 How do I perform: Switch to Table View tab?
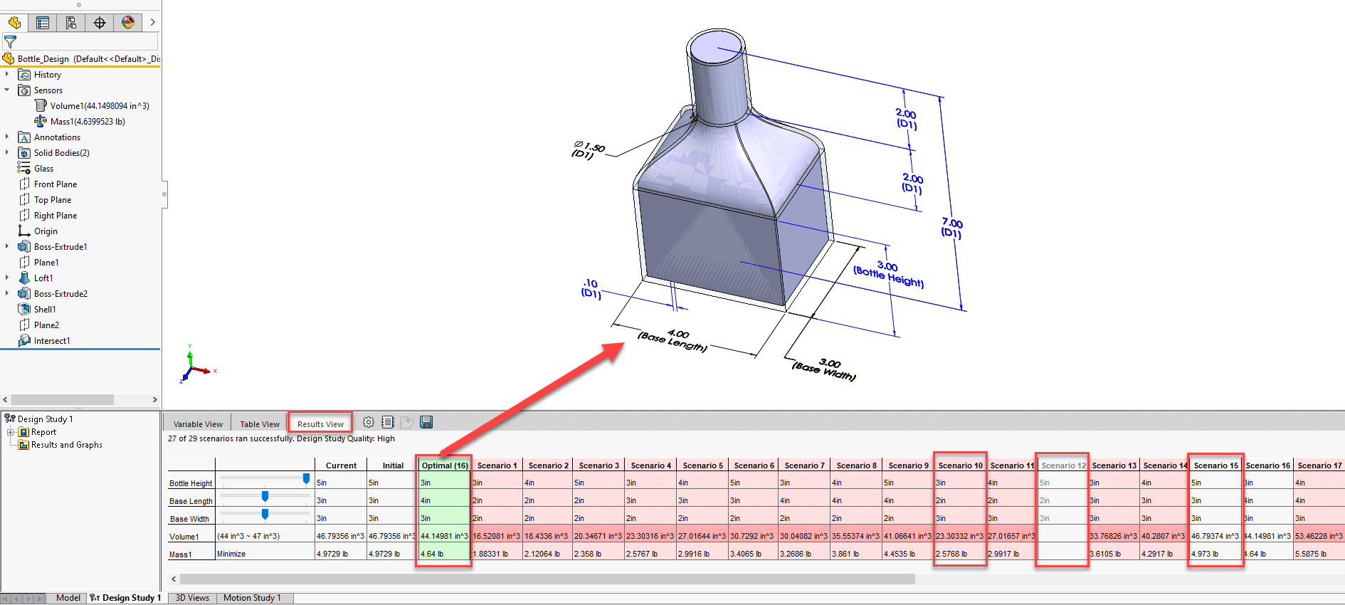[260, 424]
